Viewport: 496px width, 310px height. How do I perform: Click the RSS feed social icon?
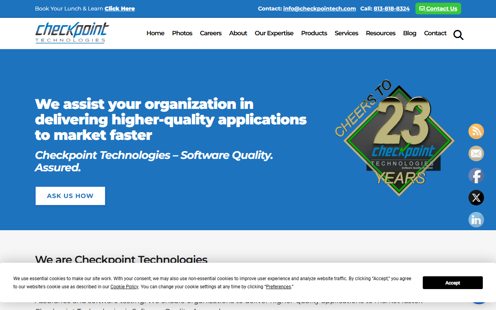pos(476,131)
